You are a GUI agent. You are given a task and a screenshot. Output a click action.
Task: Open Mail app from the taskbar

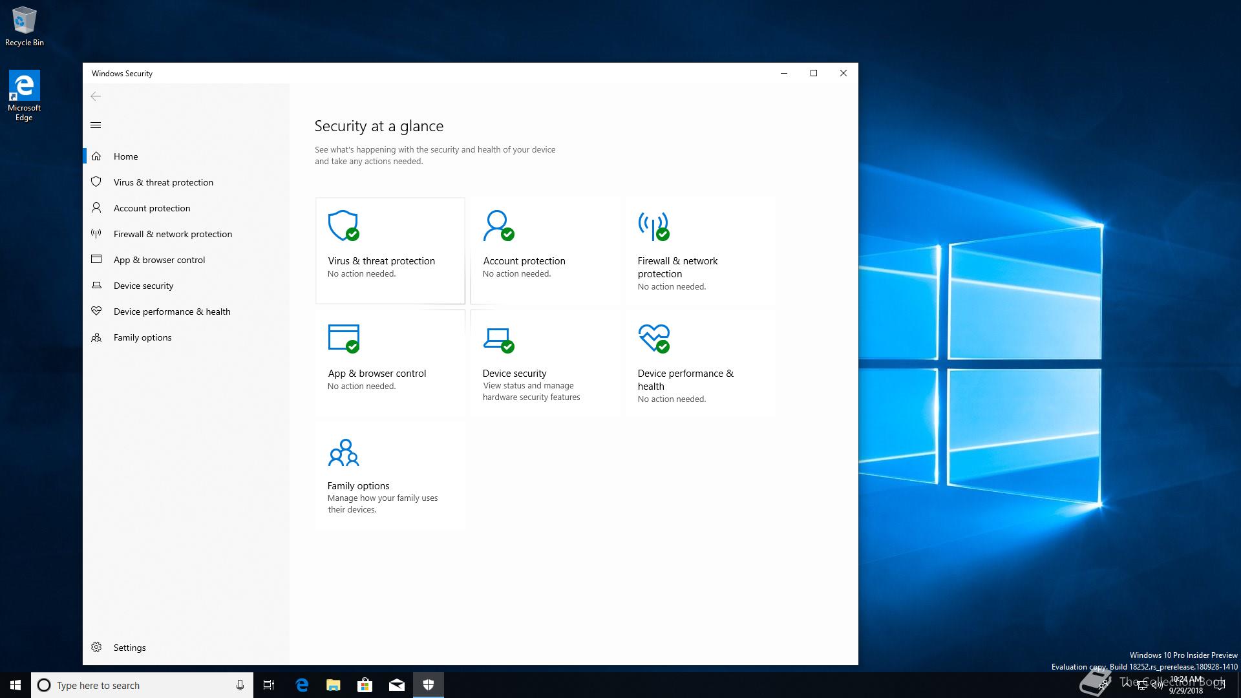tap(397, 685)
